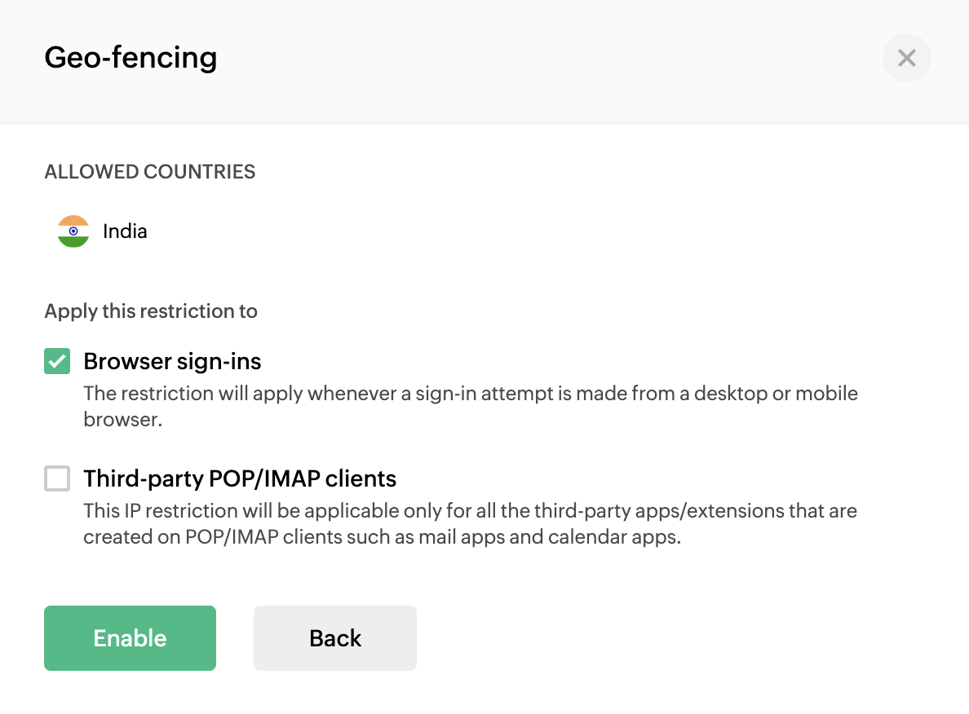Image resolution: width=969 pixels, height=714 pixels.
Task: Click the 'Apply this restriction to' text
Action: tap(151, 311)
